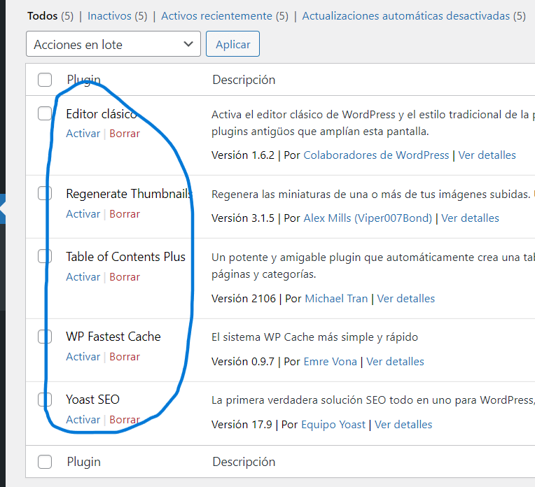Screen dimensions: 535x487
Task: Click the Plugin column header at top
Action: pyautogui.click(x=83, y=80)
